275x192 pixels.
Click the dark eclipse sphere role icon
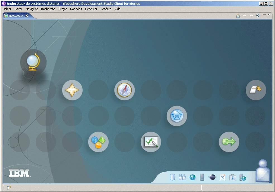click(212, 177)
